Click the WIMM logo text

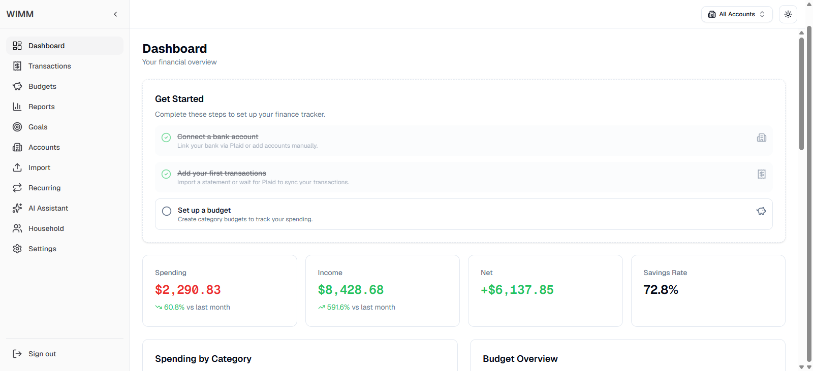(x=20, y=14)
